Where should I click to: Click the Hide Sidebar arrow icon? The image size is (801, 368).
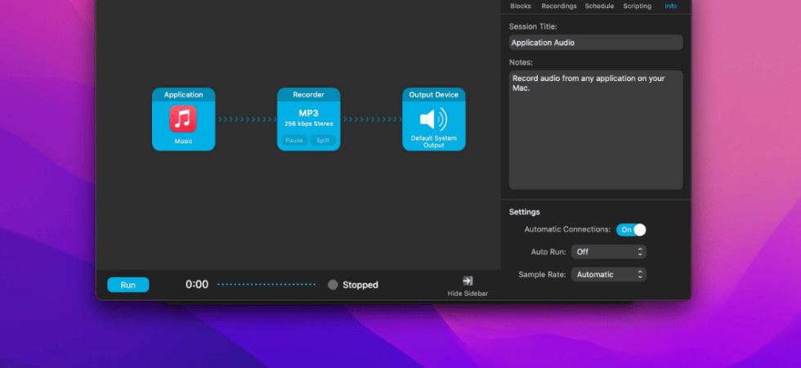coord(468,280)
